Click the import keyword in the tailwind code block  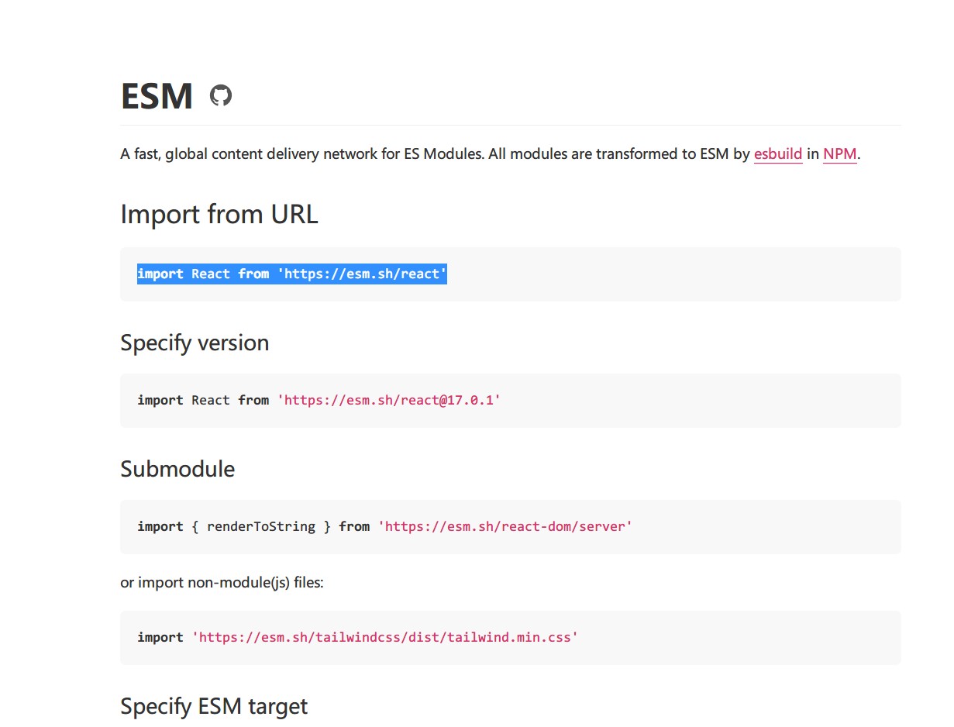tap(160, 637)
